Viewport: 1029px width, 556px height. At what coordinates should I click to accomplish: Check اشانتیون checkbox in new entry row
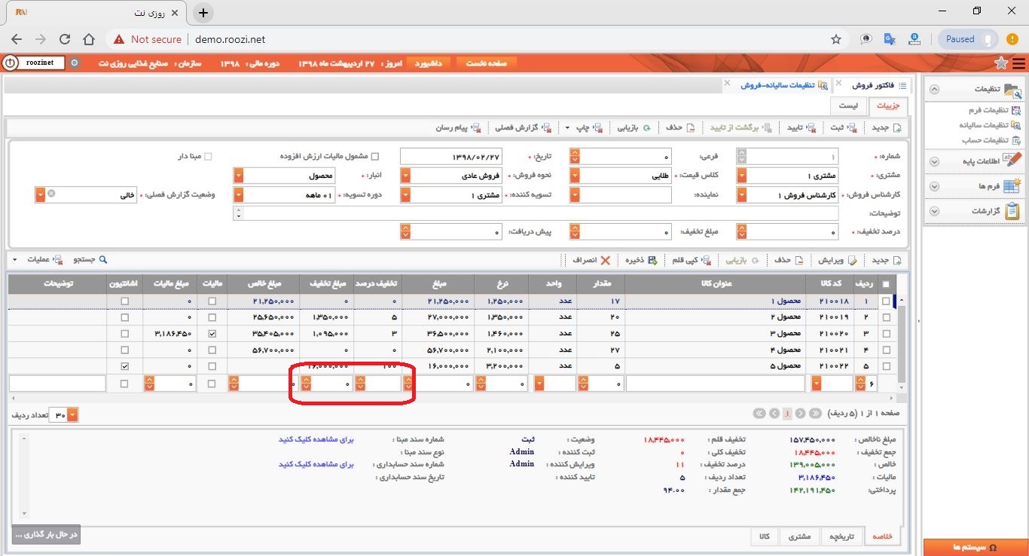124,383
